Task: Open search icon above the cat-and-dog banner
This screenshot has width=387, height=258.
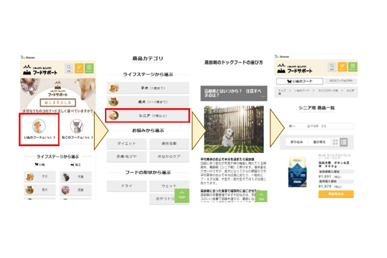Action: click(69, 68)
